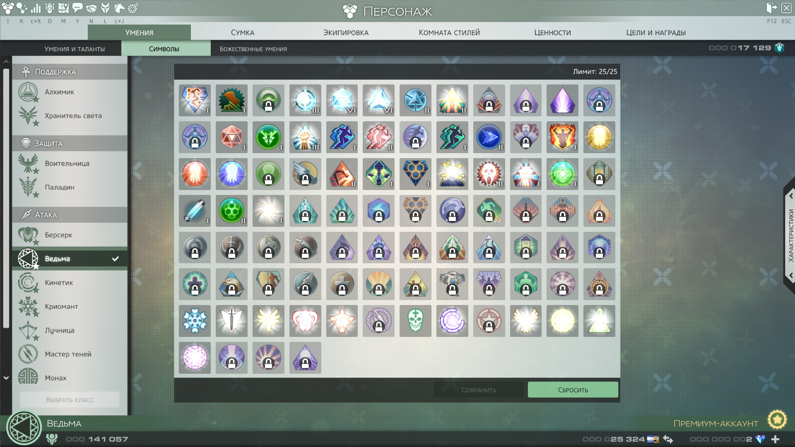This screenshot has height=447, width=795.
Task: Collapse the Поддержка category header
Action: click(70, 72)
